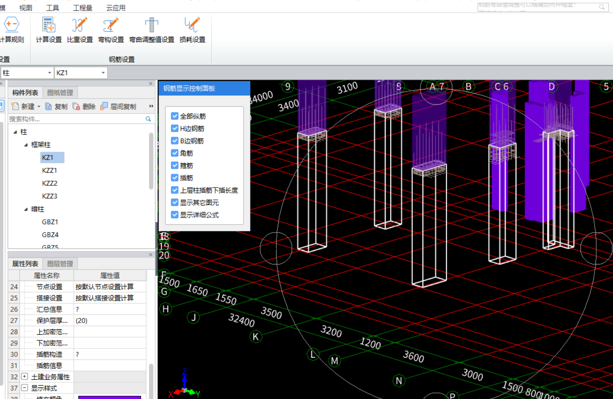Switch to the 图层管理 tab
The height and width of the screenshot is (399, 613).
click(60, 264)
